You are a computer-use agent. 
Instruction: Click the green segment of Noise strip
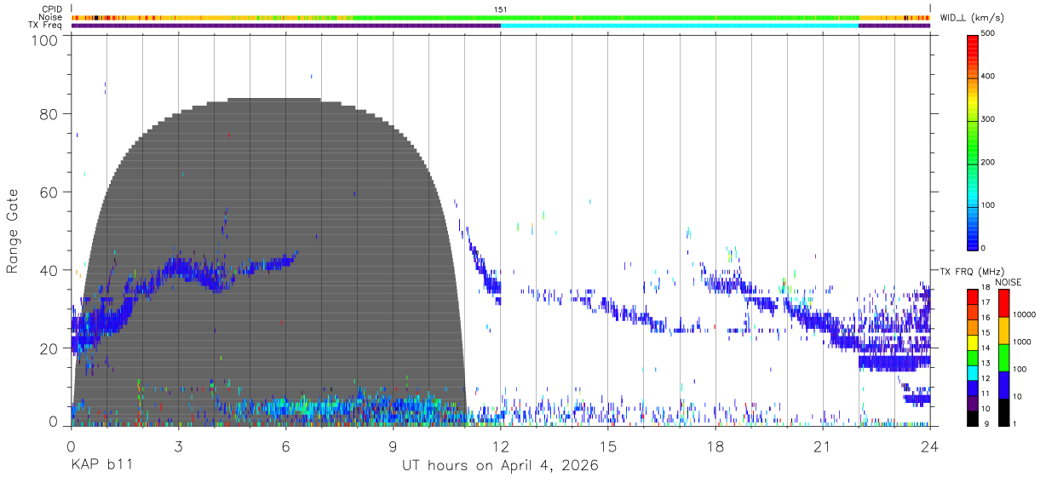(x=605, y=17)
